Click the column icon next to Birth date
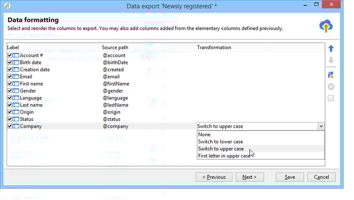 [16, 62]
